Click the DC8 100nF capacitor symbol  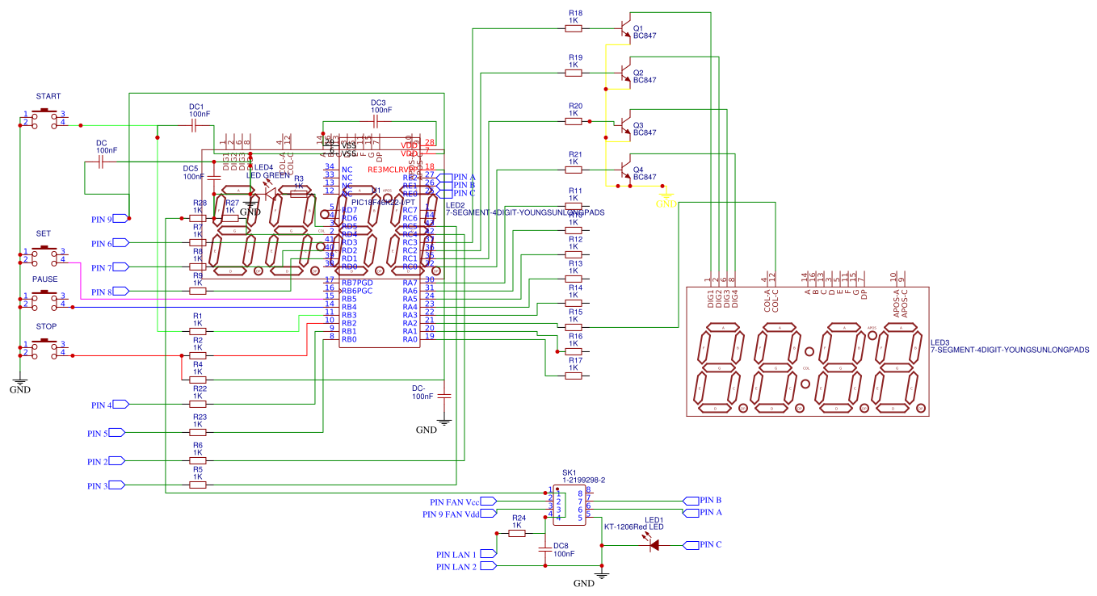(545, 549)
